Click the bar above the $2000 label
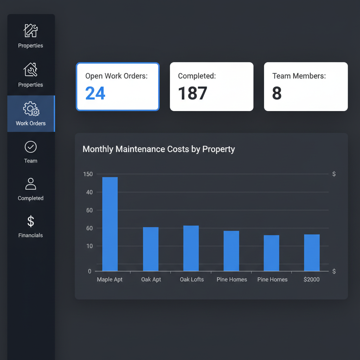Image resolution: width=360 pixels, height=360 pixels. 312,253
